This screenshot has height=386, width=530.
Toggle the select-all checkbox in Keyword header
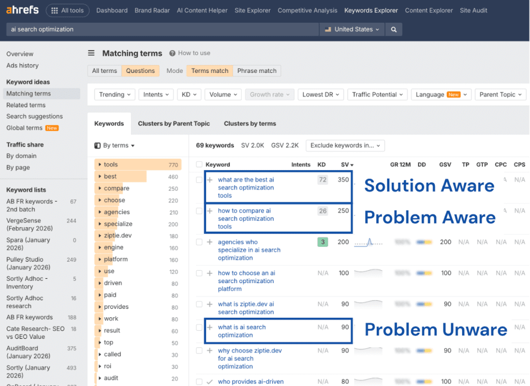click(x=199, y=165)
